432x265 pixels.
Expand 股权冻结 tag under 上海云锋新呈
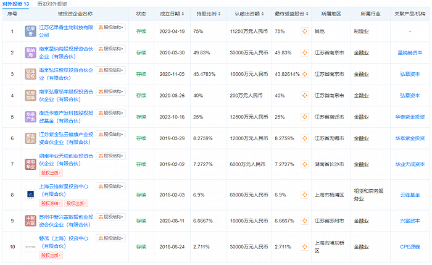(51, 202)
